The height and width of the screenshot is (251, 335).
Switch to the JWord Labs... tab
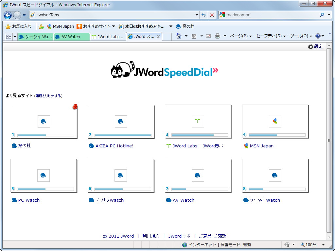[108, 37]
